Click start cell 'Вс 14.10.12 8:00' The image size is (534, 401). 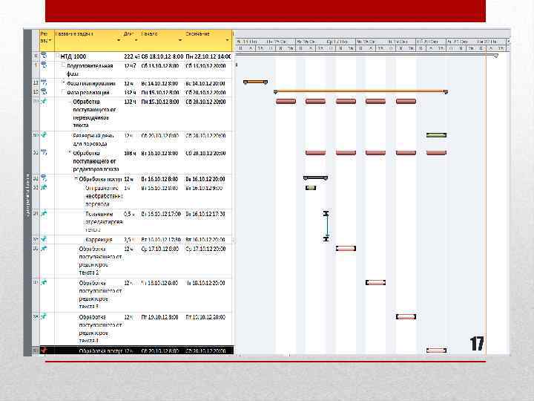159,83
